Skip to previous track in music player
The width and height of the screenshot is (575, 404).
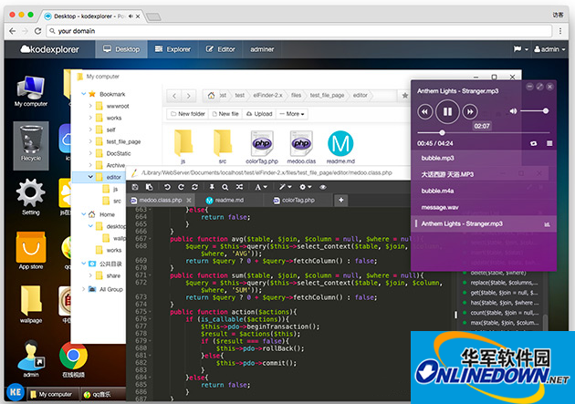pyautogui.click(x=425, y=111)
